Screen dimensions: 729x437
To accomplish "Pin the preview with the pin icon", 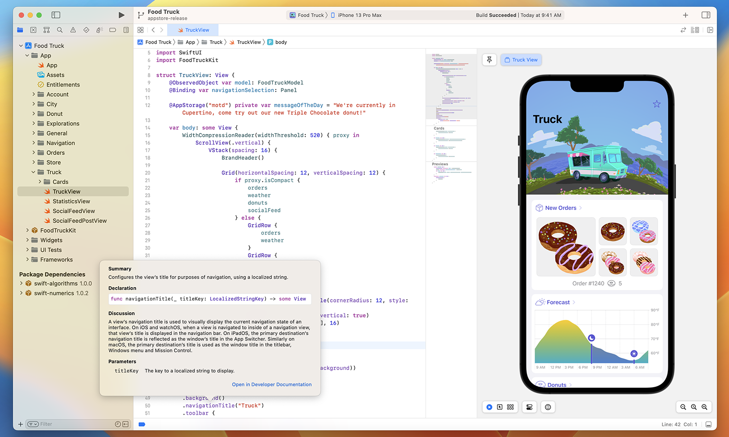I will pyautogui.click(x=489, y=60).
